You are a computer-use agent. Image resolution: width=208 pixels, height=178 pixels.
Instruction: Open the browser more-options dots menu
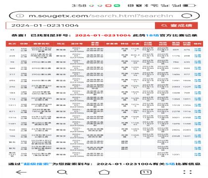point(187,172)
